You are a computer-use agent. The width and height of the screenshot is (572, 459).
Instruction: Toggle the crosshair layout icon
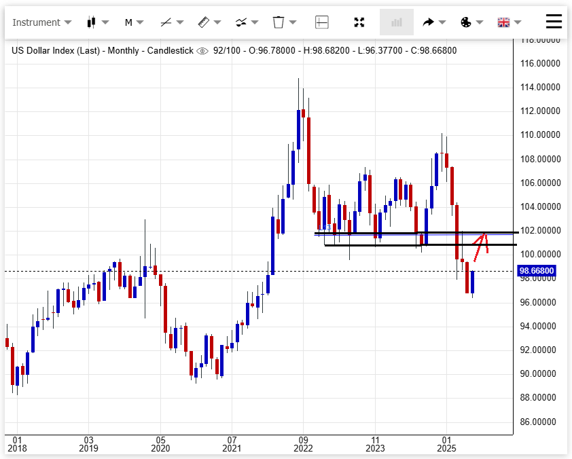tap(322, 22)
